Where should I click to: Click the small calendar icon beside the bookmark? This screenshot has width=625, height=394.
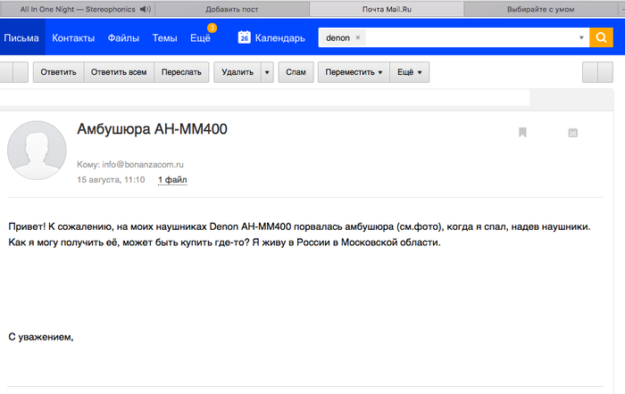573,133
